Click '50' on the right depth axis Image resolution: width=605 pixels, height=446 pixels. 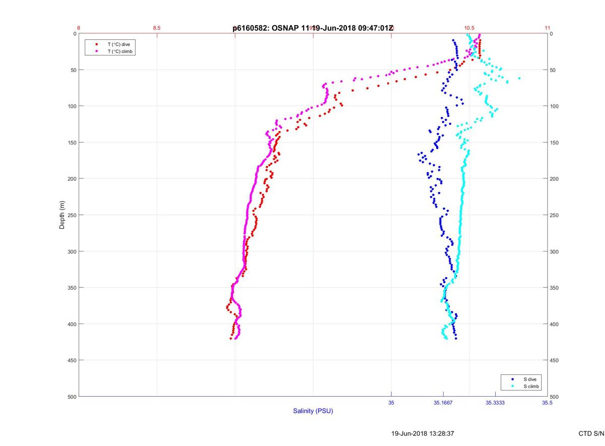pyautogui.click(x=553, y=70)
